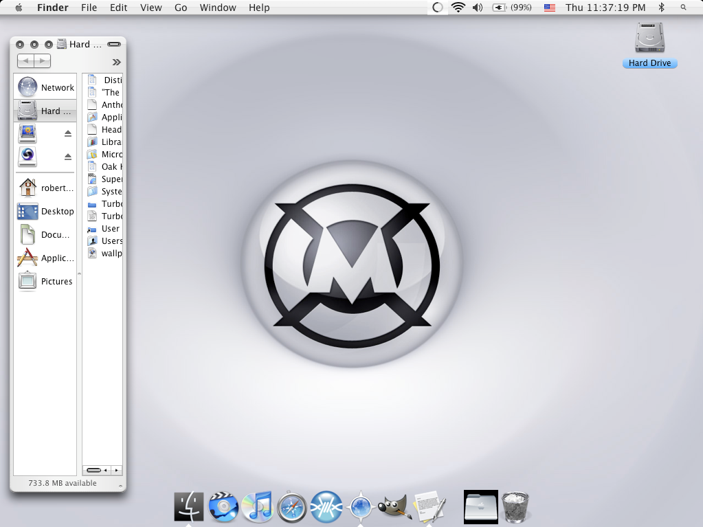Select the "Disti" file row

point(104,80)
